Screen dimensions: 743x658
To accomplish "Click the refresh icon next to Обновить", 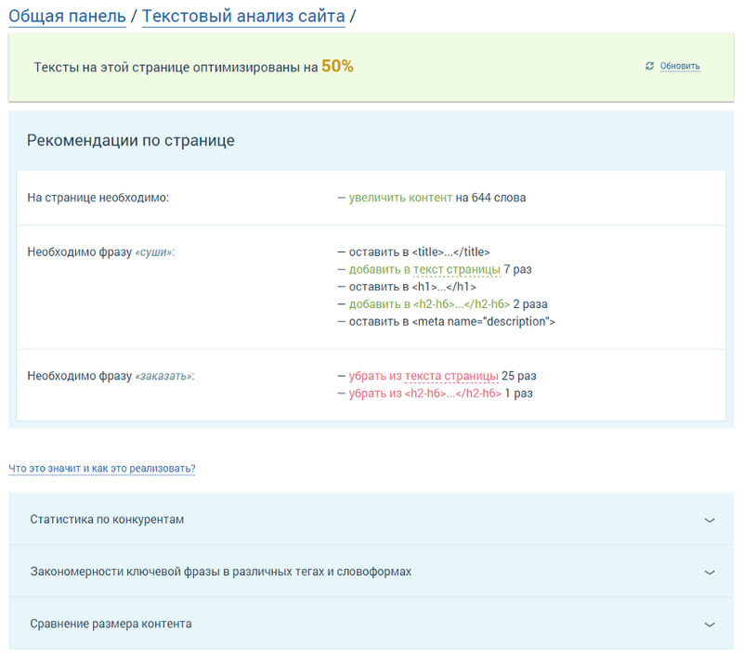I will click(649, 66).
